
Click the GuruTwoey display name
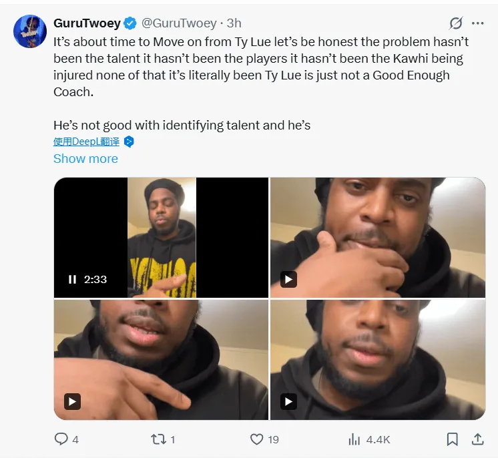pos(87,23)
